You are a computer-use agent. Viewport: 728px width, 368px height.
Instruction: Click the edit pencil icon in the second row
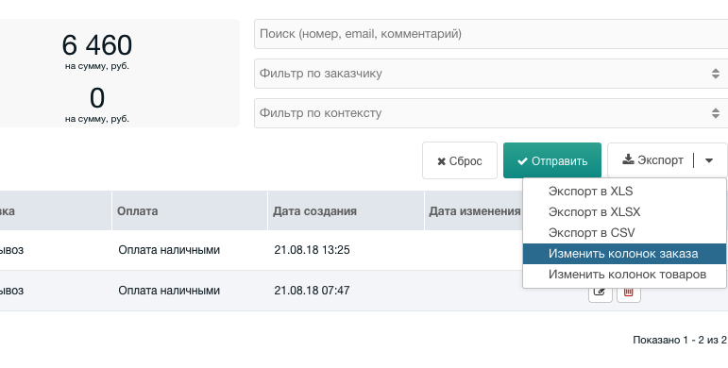coord(600,293)
